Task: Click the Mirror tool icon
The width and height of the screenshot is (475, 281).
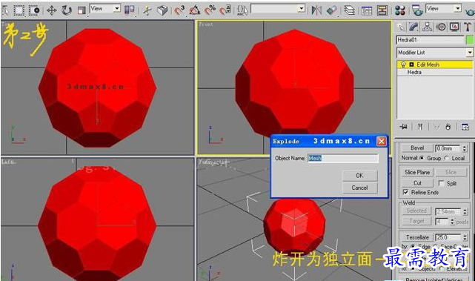Action: coord(316,10)
